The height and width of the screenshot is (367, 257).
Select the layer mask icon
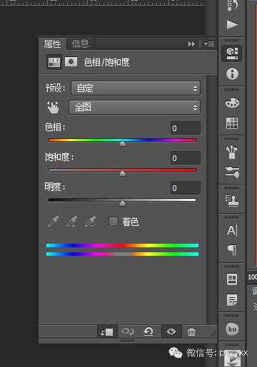click(x=71, y=62)
